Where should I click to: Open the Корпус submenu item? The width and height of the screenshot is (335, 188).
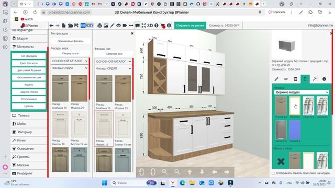29,85
